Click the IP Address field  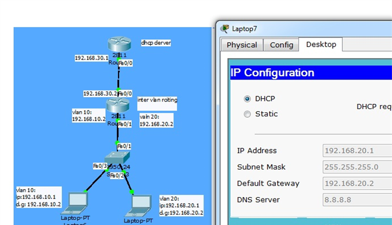pyautogui.click(x=357, y=151)
